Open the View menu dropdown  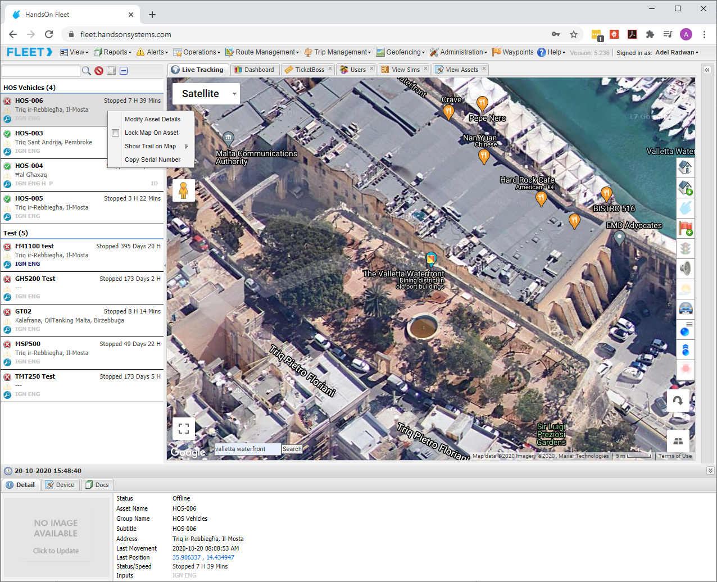(74, 52)
